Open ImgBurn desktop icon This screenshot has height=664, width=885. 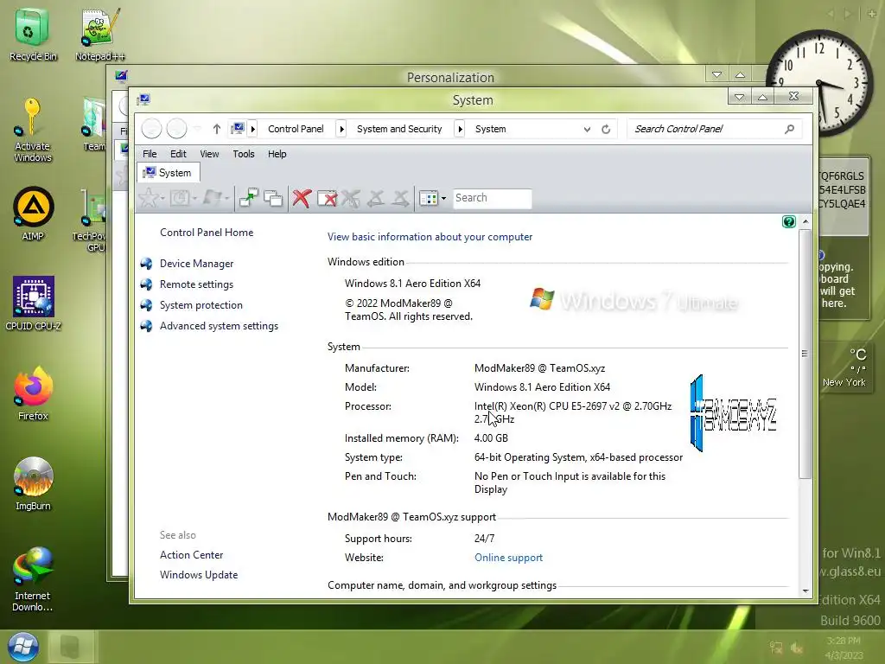tap(33, 483)
